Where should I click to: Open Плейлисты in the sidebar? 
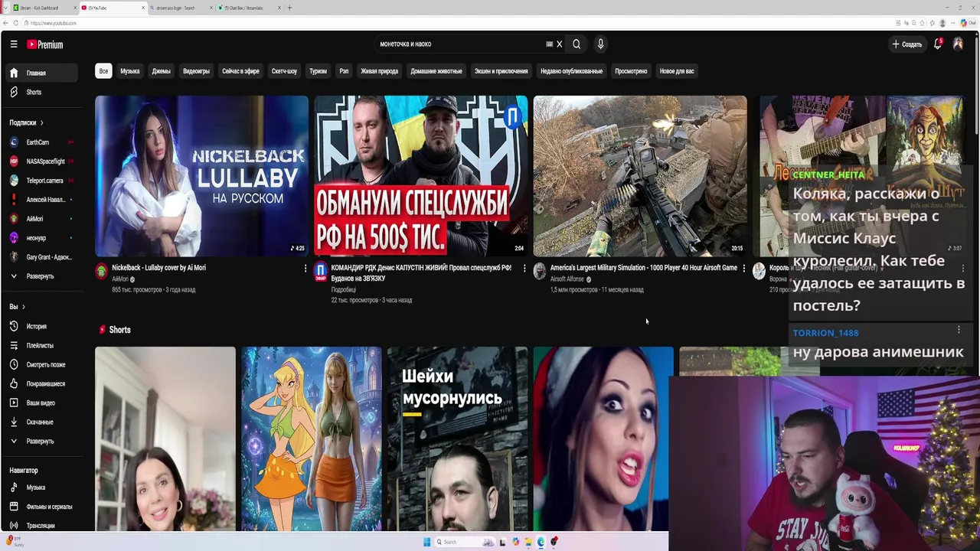point(43,346)
